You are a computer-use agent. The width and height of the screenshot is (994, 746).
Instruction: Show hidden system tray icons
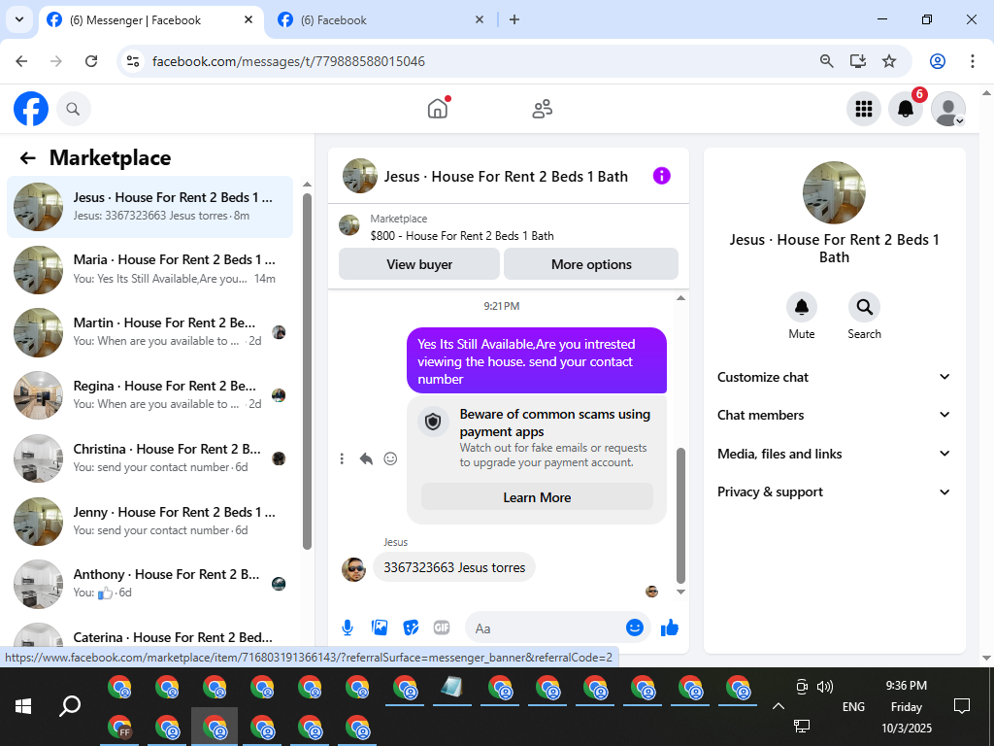coord(779,706)
